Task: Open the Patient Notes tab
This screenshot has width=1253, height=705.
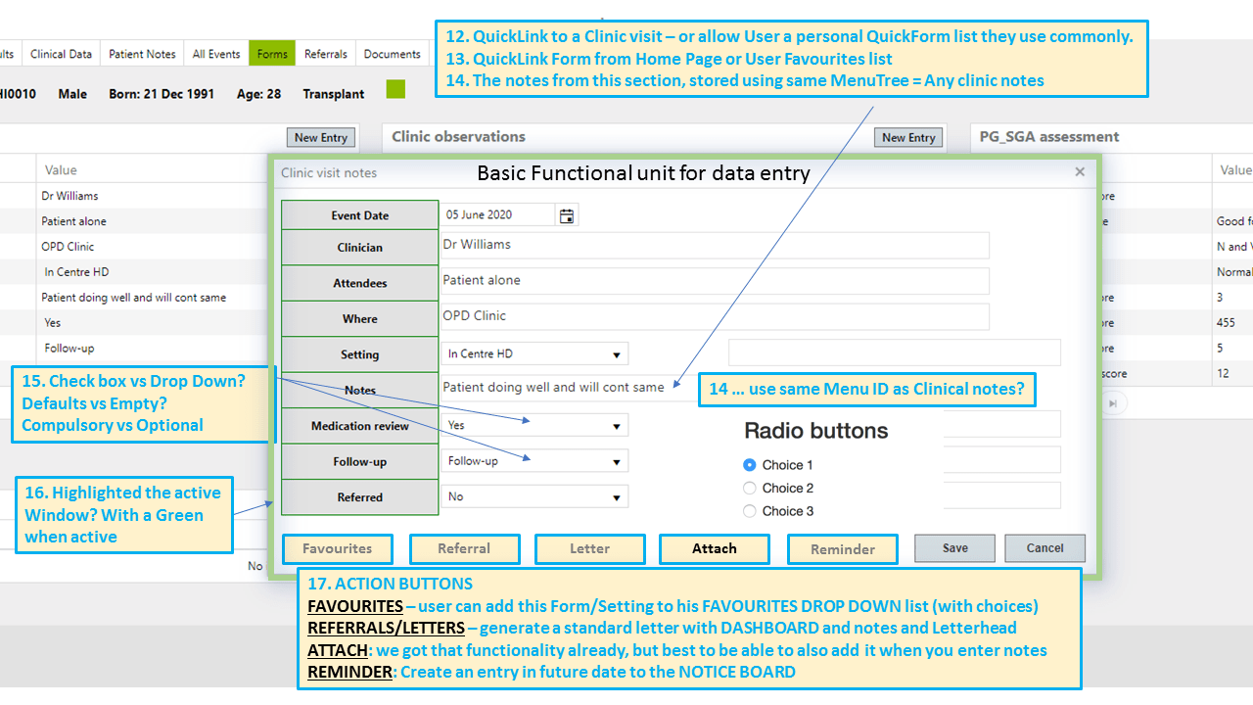Action: coord(142,54)
